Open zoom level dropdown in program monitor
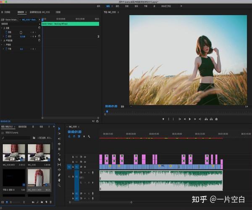This screenshot has width=252, height=210. coord(123,106)
